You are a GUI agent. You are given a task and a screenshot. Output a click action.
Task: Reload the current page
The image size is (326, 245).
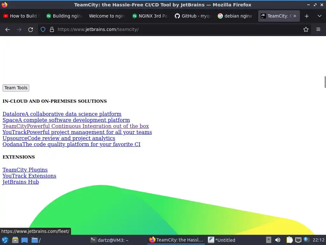[31, 30]
